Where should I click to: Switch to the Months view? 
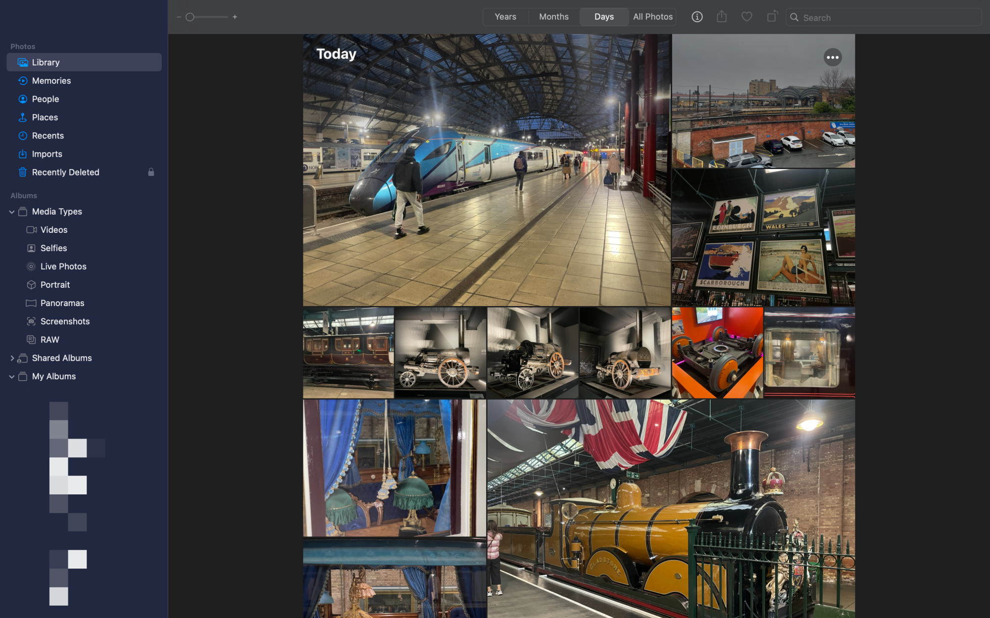coord(553,17)
